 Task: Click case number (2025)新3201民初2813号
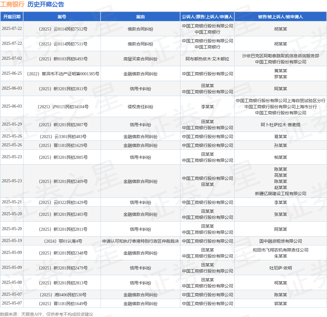62,283
